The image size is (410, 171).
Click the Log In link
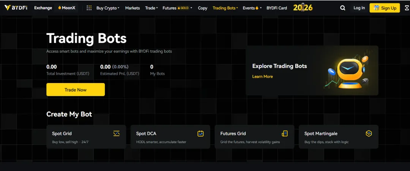[x=359, y=8]
